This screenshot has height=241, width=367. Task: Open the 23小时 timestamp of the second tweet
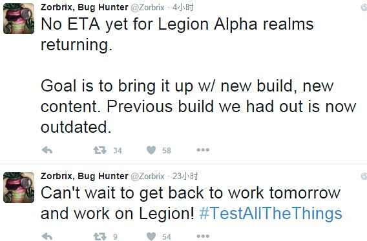coord(185,176)
